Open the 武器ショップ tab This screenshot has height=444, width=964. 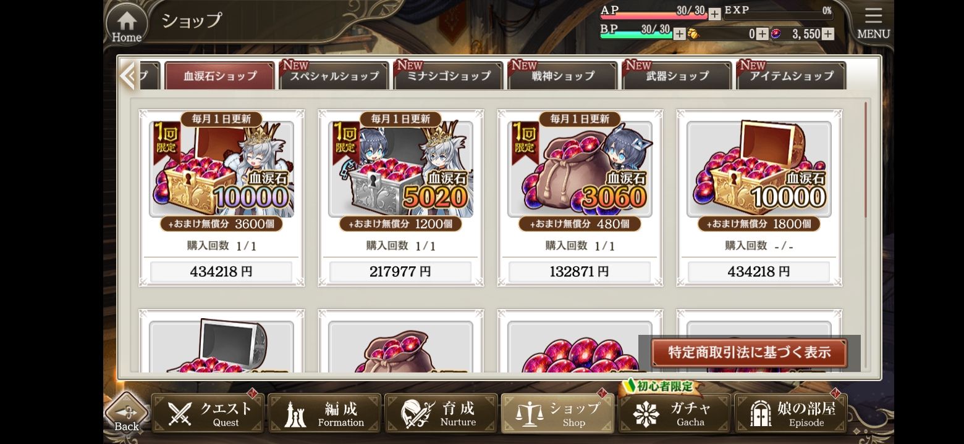tap(677, 76)
